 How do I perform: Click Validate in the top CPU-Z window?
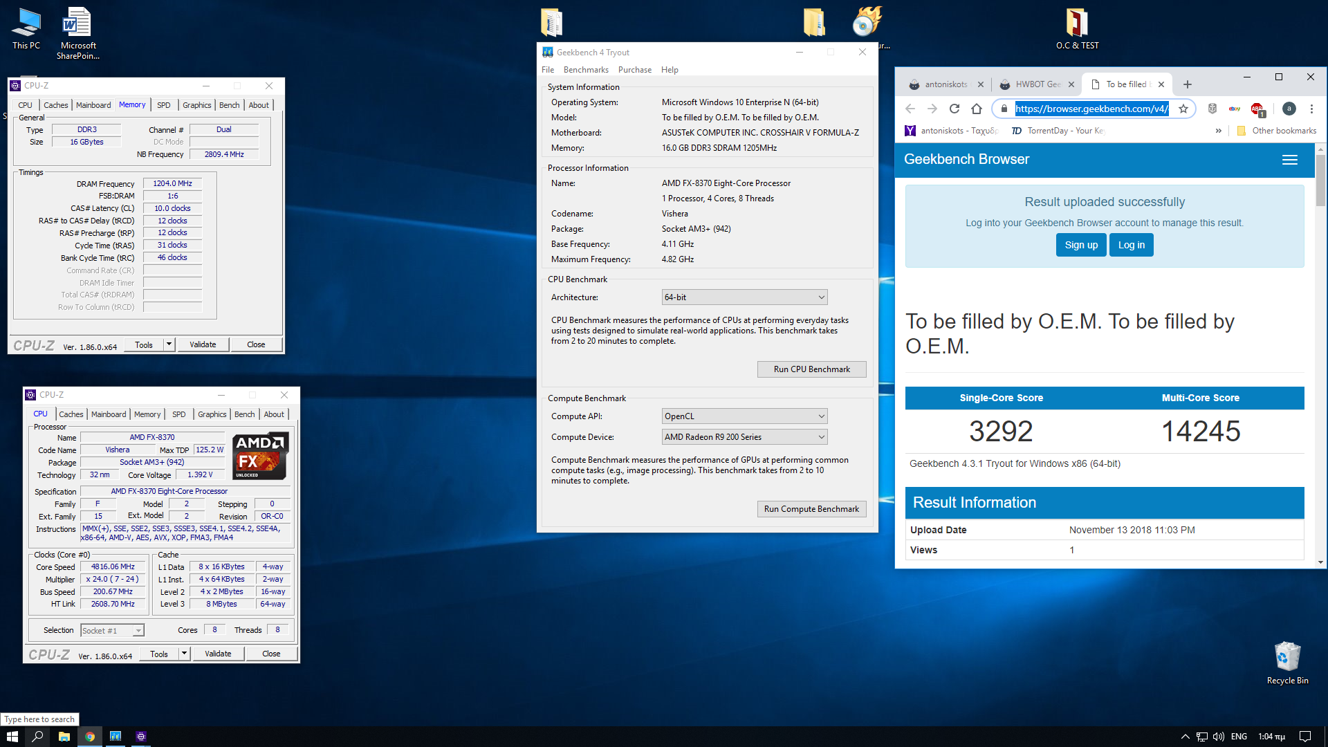[x=203, y=344]
